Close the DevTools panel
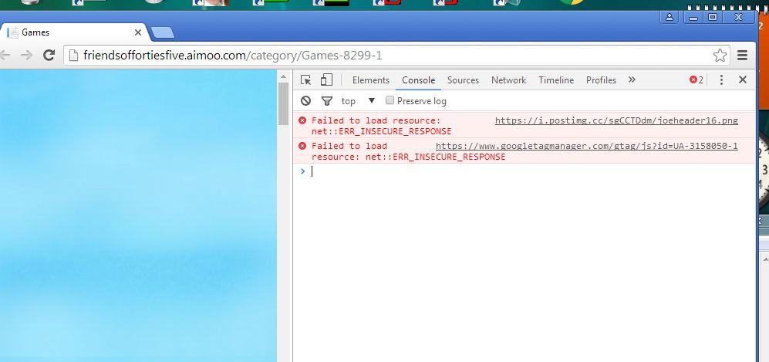This screenshot has width=769, height=362. [743, 80]
